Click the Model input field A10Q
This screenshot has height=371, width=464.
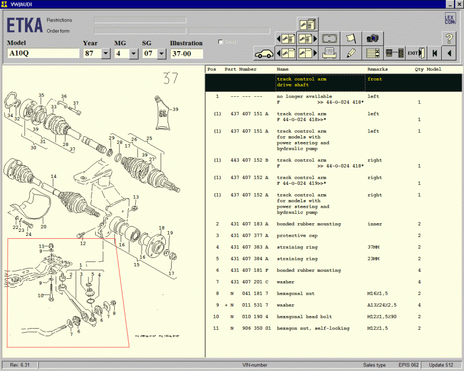[43, 53]
